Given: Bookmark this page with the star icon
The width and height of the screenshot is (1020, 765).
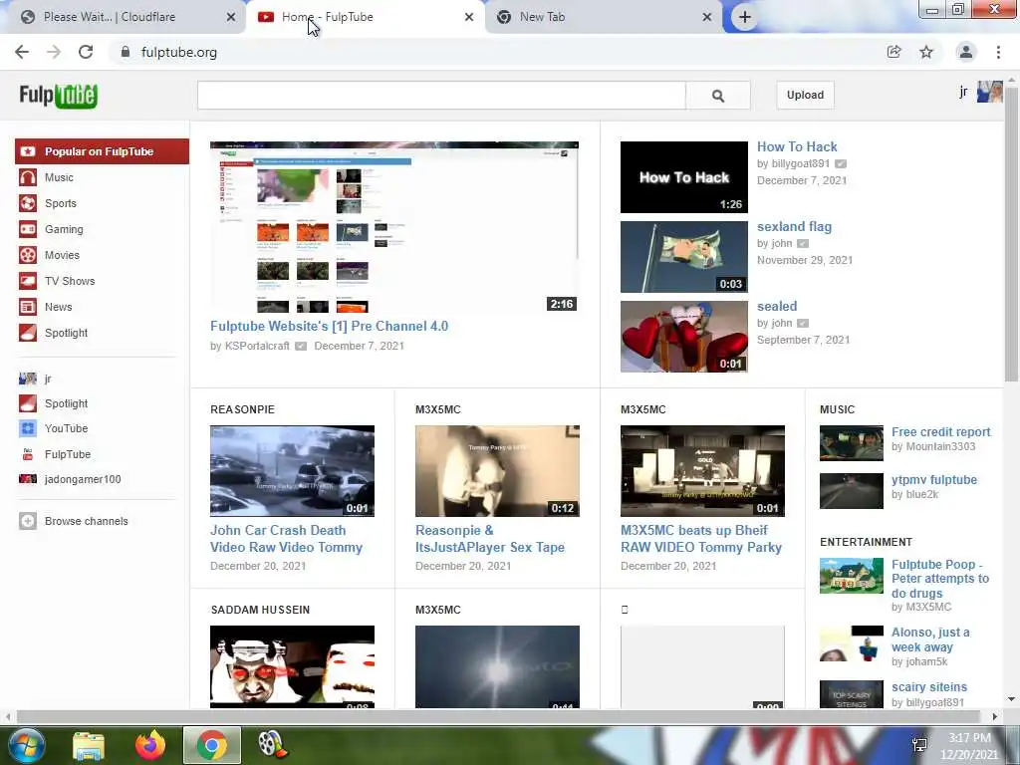Looking at the screenshot, I should click(926, 52).
